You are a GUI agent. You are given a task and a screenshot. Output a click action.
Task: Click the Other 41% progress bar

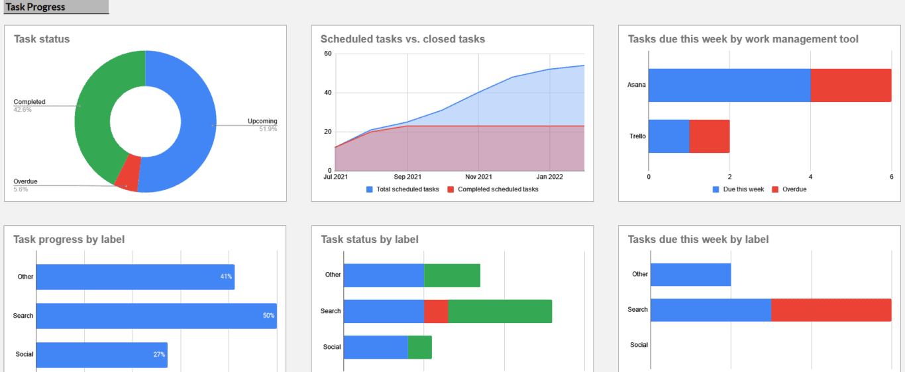click(135, 277)
